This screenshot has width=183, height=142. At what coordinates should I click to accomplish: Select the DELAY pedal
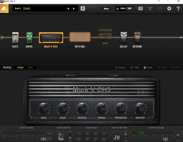[124, 37]
